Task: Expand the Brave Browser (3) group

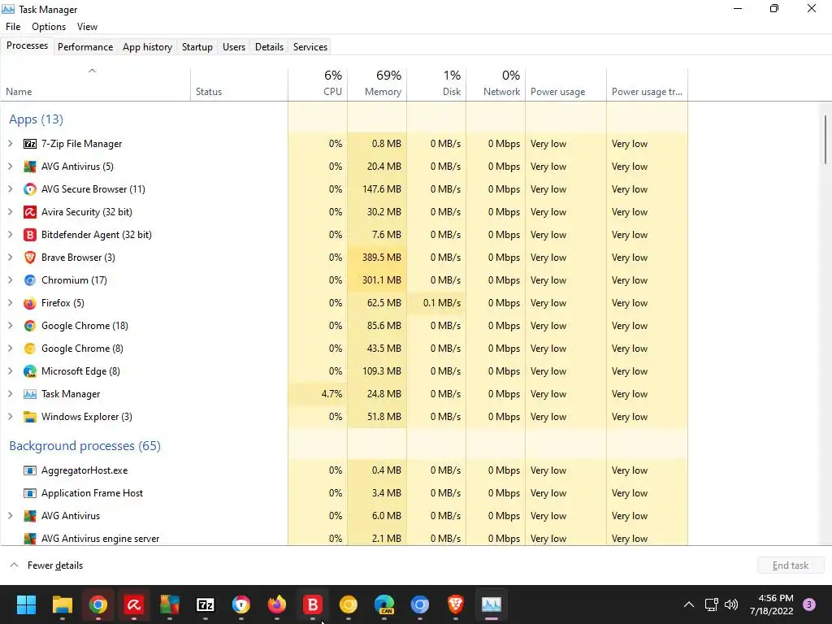Action: click(10, 258)
